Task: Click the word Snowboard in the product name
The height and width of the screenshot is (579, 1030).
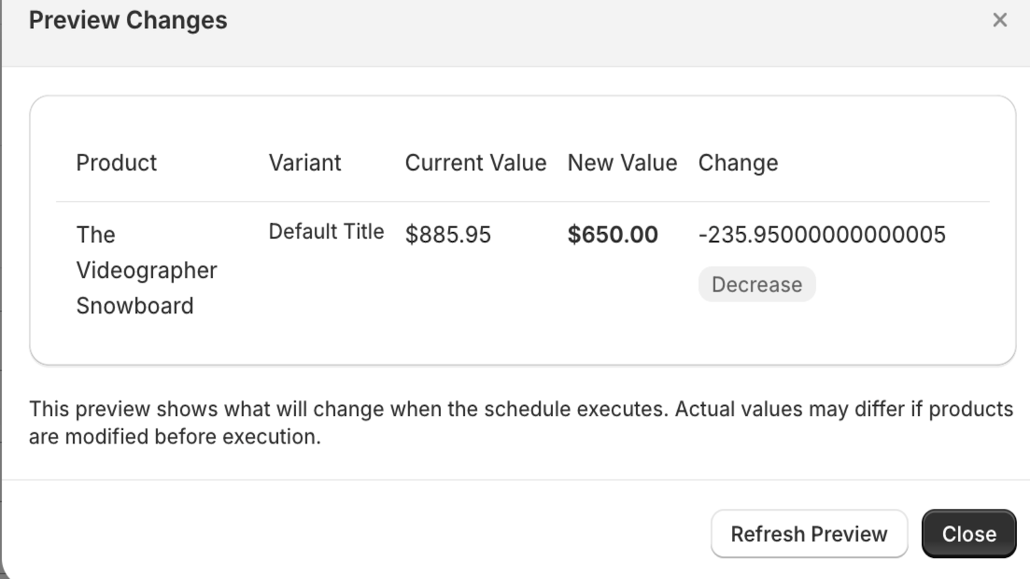Action: click(135, 306)
